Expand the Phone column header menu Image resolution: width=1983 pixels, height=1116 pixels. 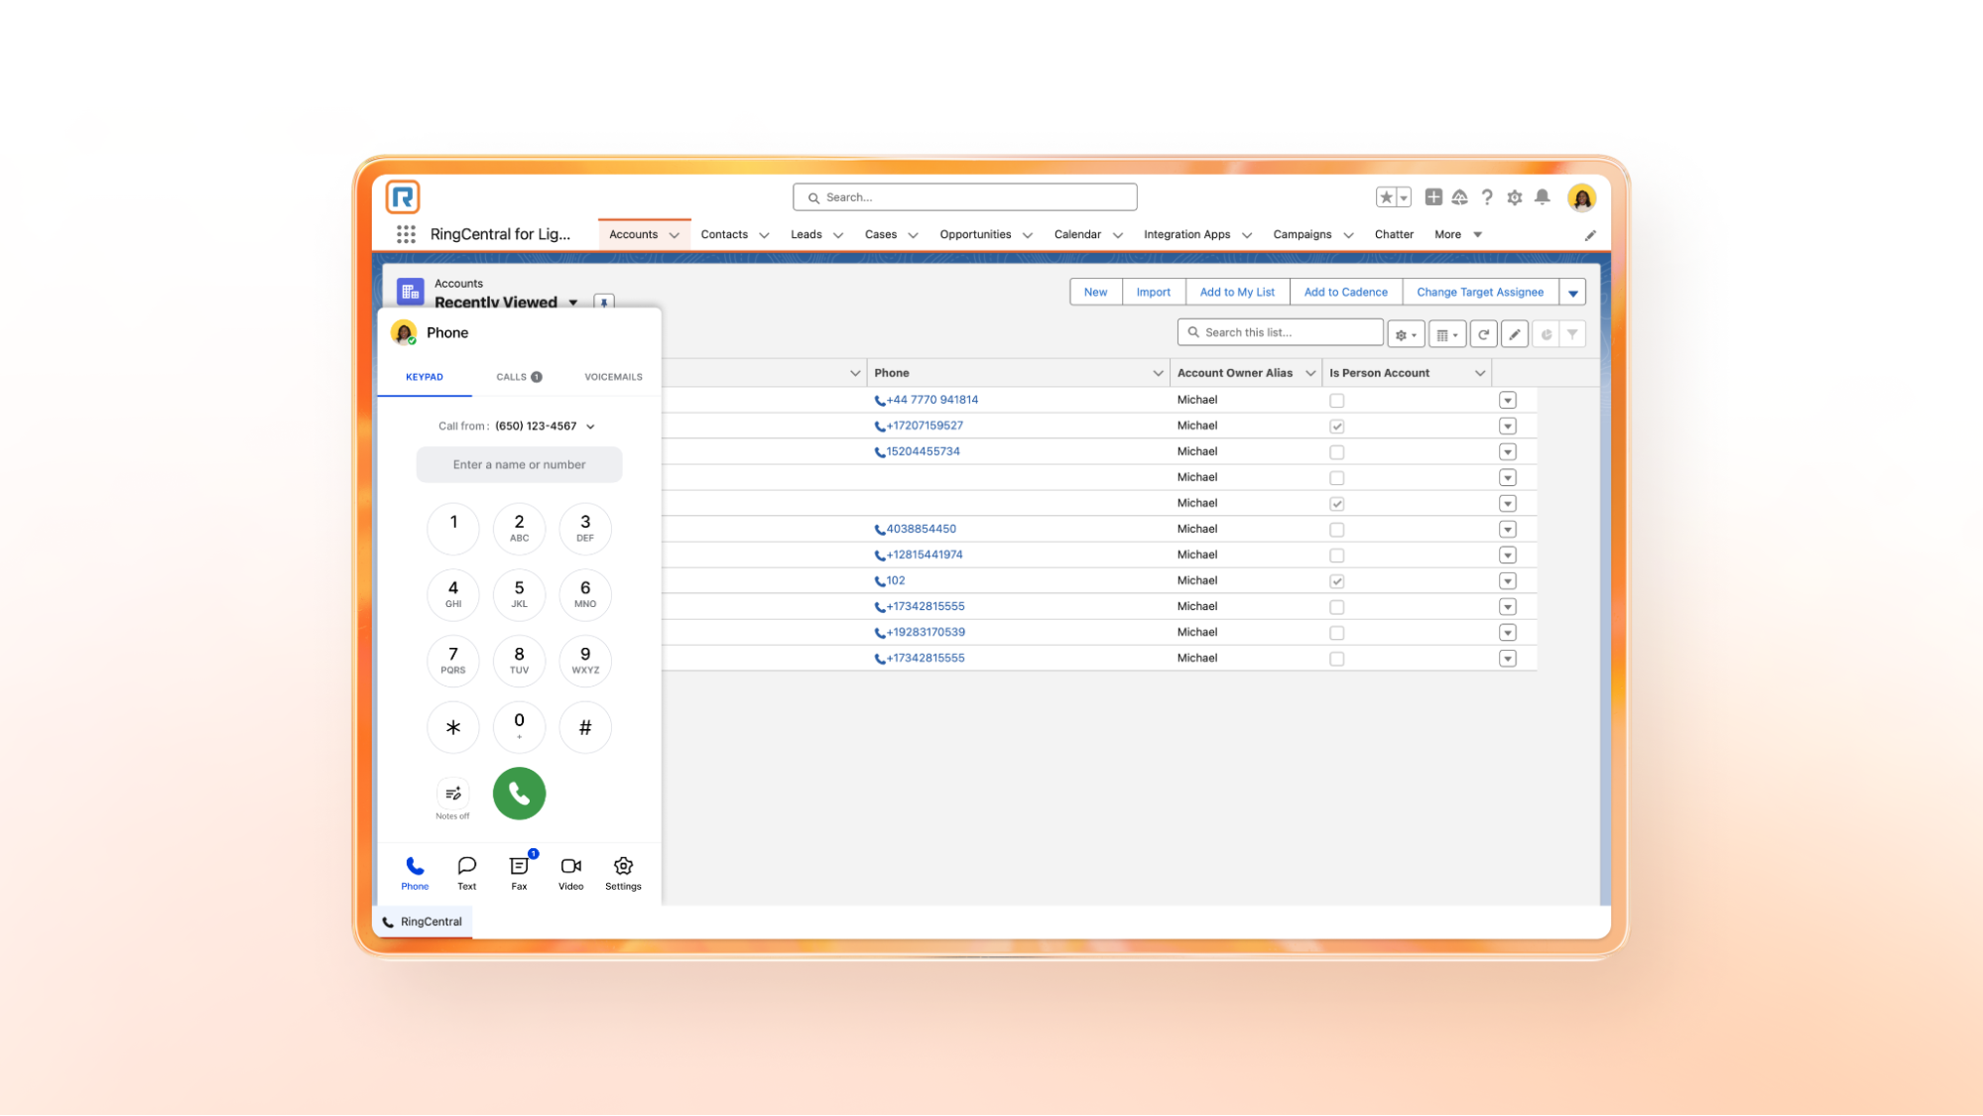(x=1157, y=373)
